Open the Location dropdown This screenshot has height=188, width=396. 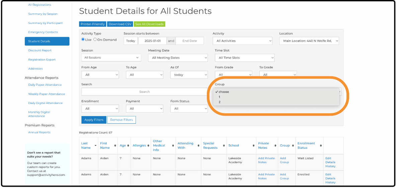tap(309, 41)
